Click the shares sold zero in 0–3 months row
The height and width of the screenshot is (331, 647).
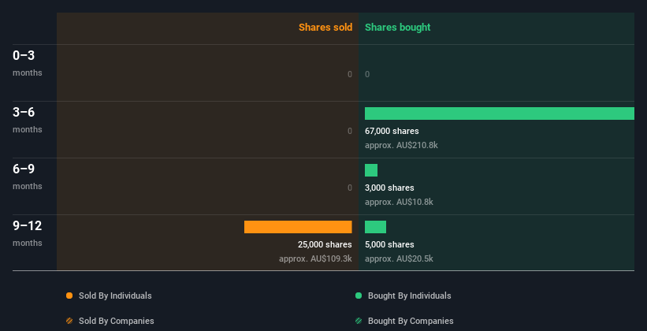click(350, 74)
